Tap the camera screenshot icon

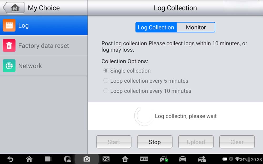(x=87, y=159)
